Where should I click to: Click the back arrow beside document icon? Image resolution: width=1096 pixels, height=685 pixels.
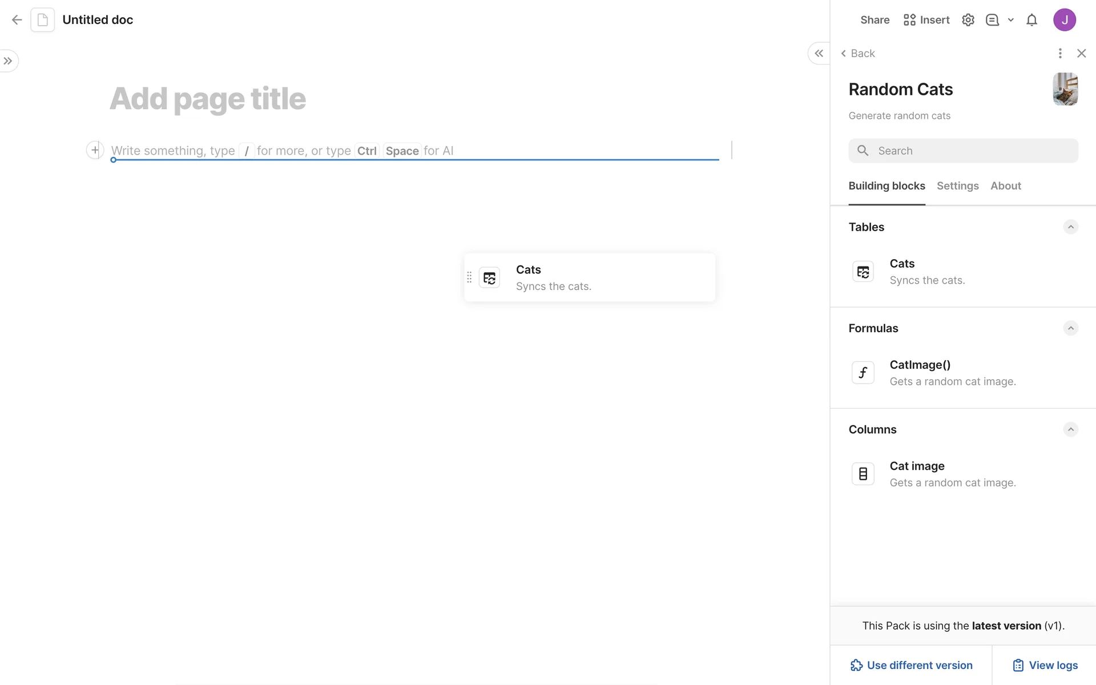[17, 20]
